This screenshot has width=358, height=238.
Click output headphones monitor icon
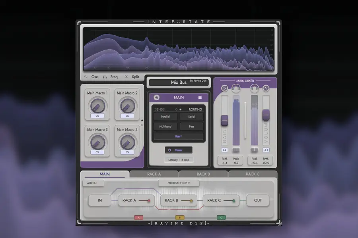(x=254, y=88)
